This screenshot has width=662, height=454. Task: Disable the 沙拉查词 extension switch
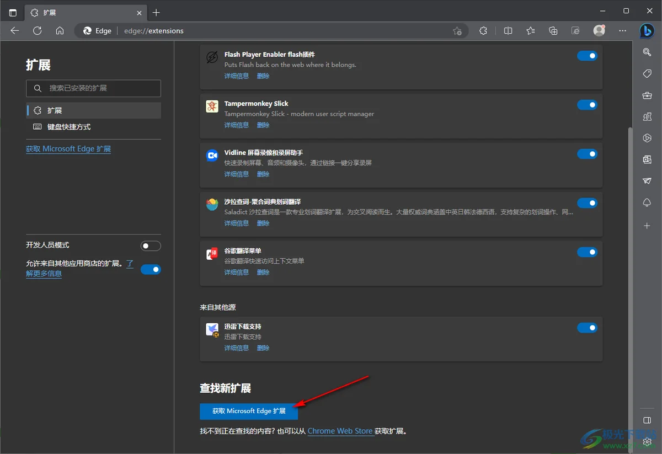point(587,203)
